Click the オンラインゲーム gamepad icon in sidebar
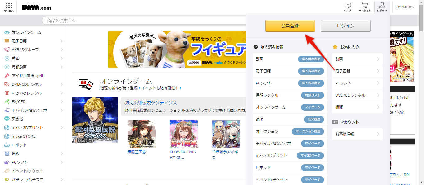424x185 pixels. pyautogui.click(x=7, y=32)
